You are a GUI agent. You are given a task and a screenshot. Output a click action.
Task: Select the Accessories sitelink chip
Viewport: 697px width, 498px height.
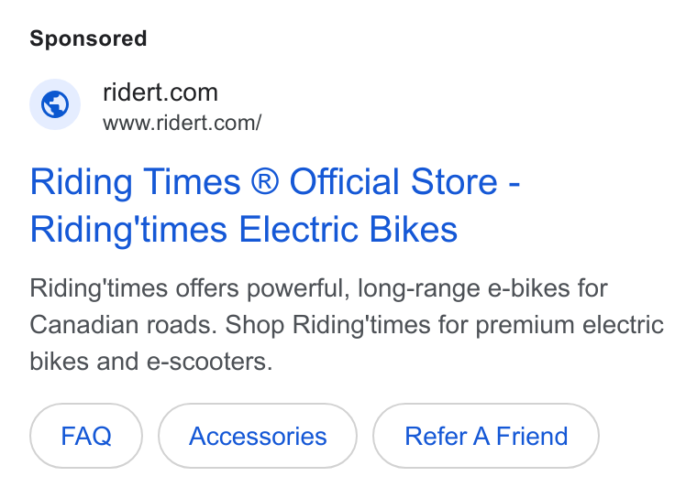click(x=258, y=436)
